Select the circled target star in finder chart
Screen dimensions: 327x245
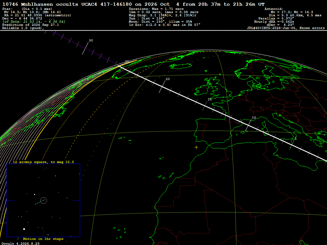click(x=43, y=200)
